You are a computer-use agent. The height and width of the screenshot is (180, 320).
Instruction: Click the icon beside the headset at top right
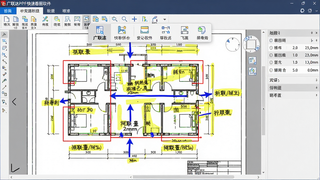point(310,11)
